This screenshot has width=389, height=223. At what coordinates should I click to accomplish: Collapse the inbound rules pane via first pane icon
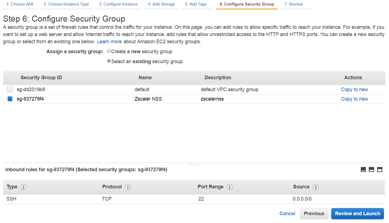(363, 169)
